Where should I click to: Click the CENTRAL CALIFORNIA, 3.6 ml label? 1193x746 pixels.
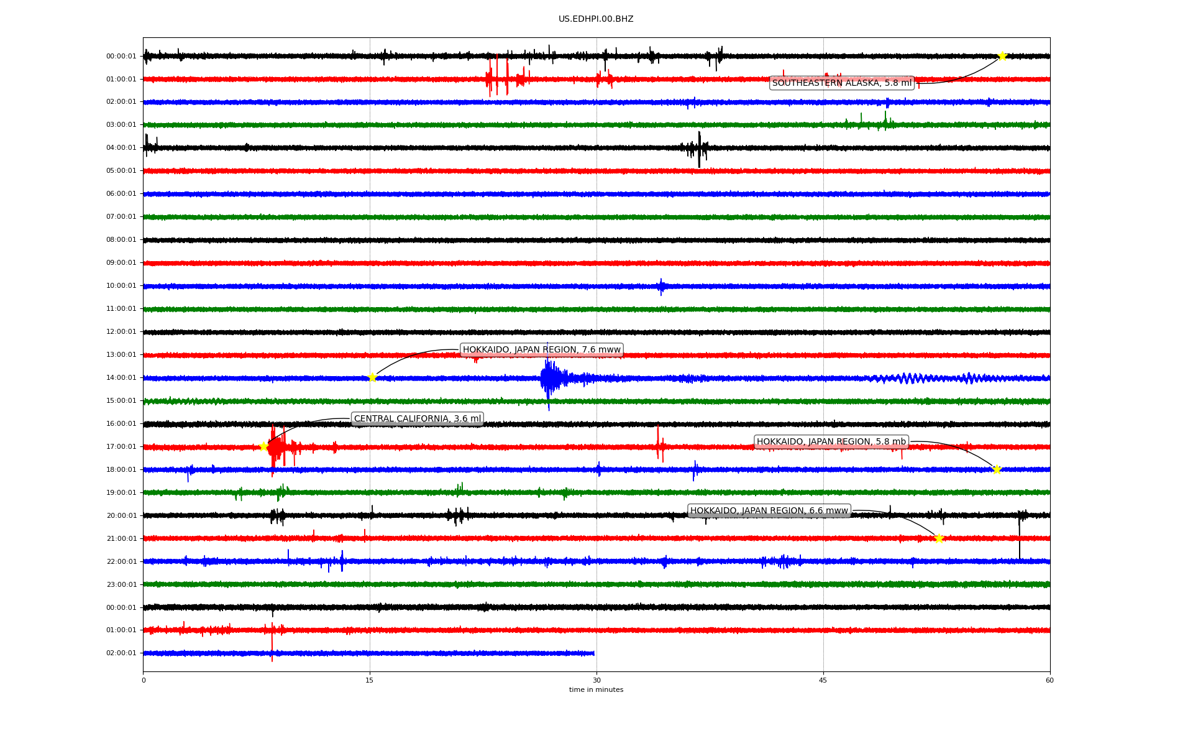pyautogui.click(x=417, y=419)
